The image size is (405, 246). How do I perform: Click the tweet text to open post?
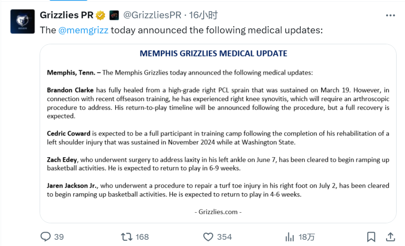(x=181, y=30)
